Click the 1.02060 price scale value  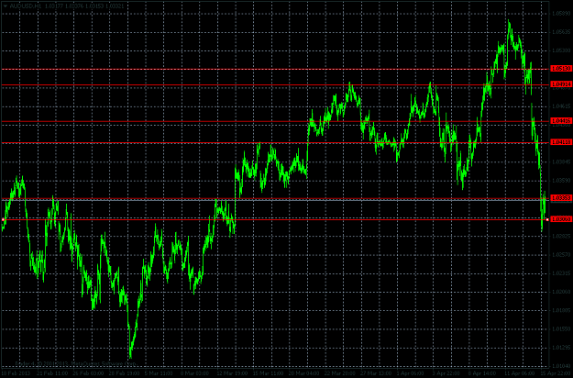tap(561, 292)
